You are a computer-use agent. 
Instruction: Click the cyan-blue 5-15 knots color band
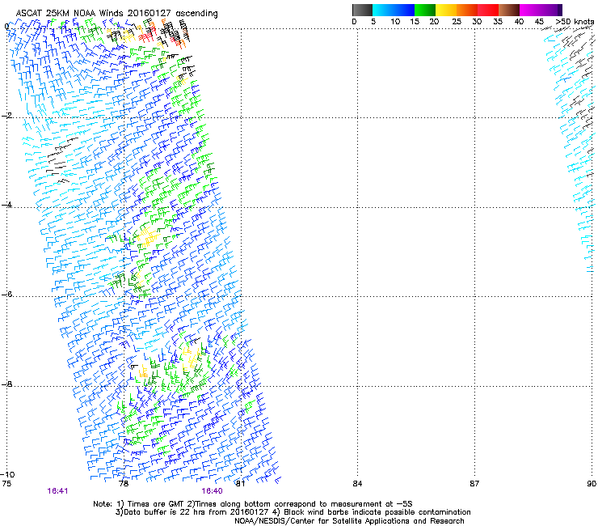[x=394, y=10]
